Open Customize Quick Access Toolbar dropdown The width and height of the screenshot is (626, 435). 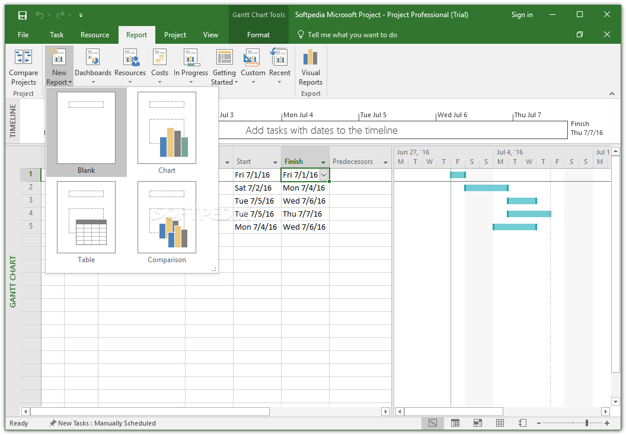point(81,15)
